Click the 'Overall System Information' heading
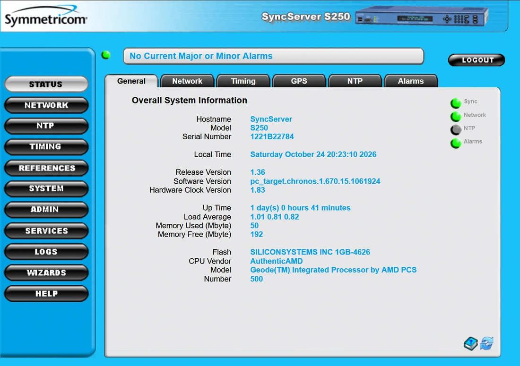The width and height of the screenshot is (520, 366). coord(190,101)
